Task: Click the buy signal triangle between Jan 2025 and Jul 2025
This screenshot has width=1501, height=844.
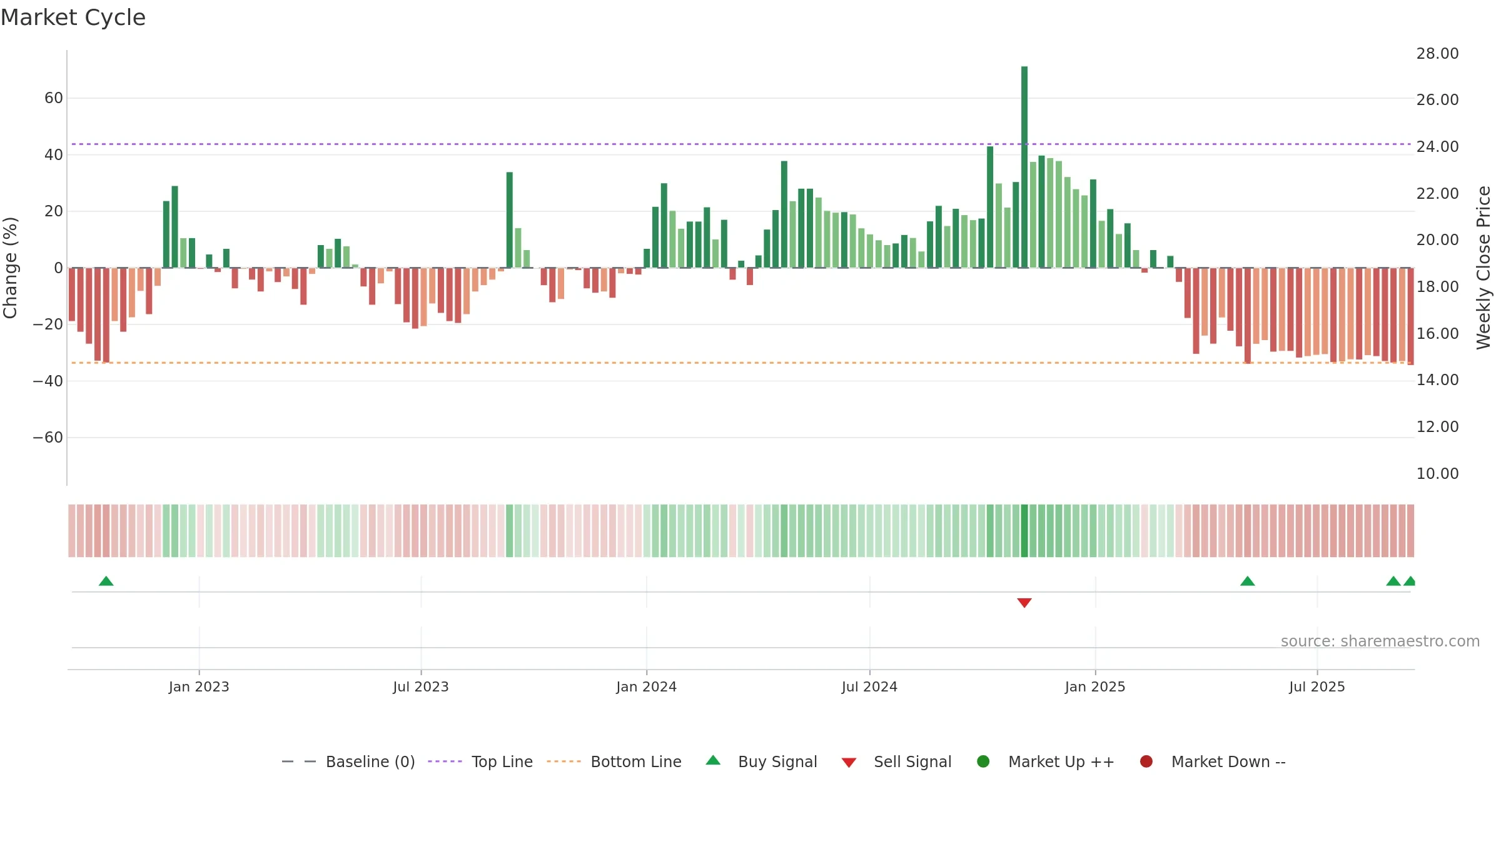Action: [x=1248, y=581]
